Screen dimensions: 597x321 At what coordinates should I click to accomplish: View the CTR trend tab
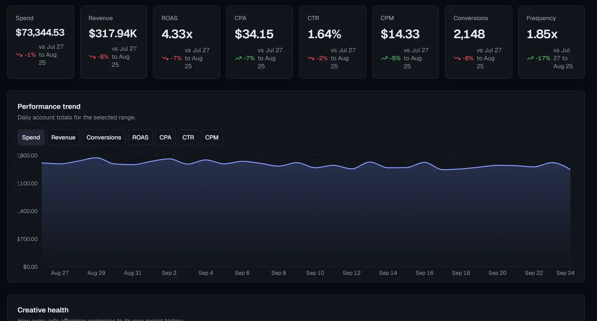tap(188, 137)
